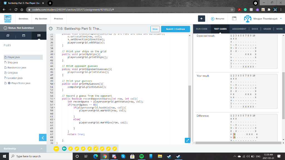Open Player.java file
This screenshot has width=285, height=160.
coord(23,57)
